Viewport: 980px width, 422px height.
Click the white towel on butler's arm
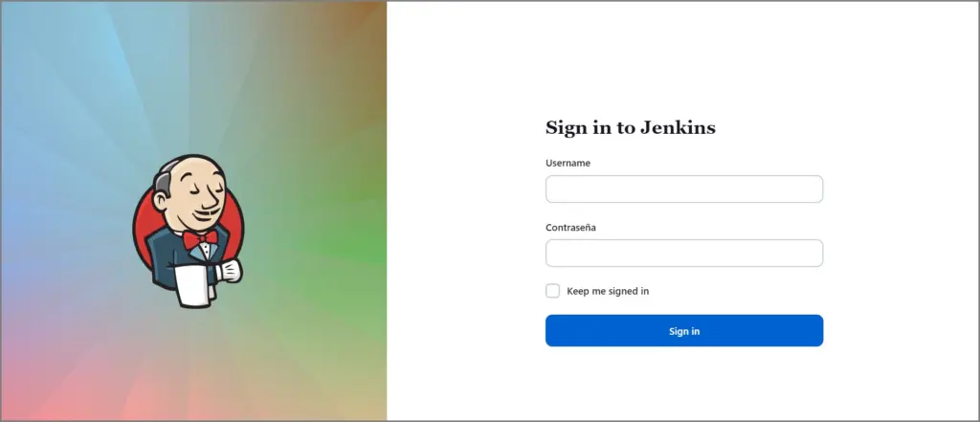tap(194, 285)
